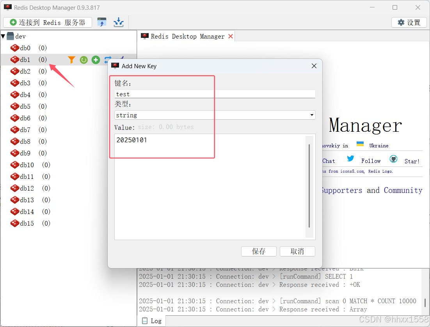Viewport: 430px width, 327px height.
Task: Close the Add New Key dialog
Action: pos(314,66)
